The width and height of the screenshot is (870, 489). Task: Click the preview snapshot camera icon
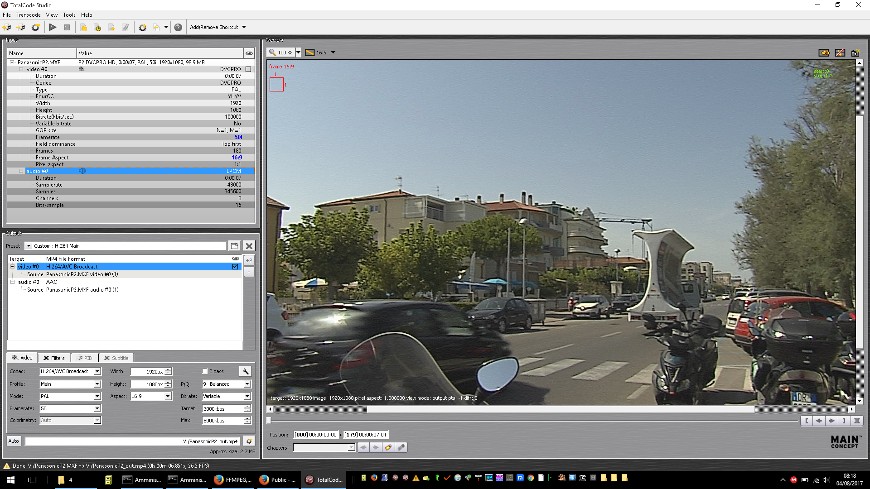click(855, 53)
